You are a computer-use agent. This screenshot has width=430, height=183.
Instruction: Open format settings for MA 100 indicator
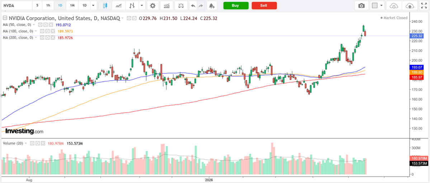[x=47, y=31]
